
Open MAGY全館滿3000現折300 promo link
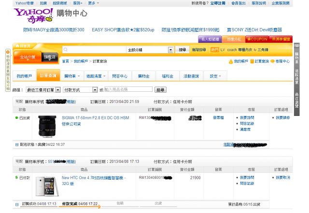54,30
